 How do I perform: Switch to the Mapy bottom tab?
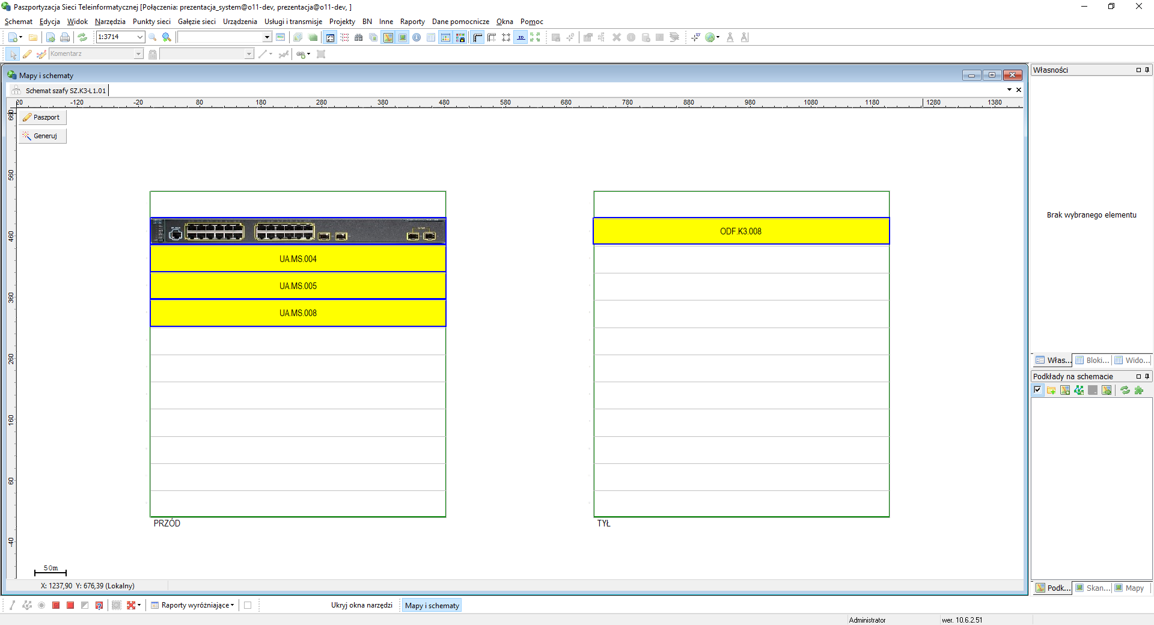[x=1130, y=588]
